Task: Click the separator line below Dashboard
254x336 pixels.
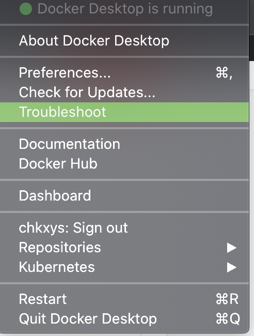Action: 124,212
